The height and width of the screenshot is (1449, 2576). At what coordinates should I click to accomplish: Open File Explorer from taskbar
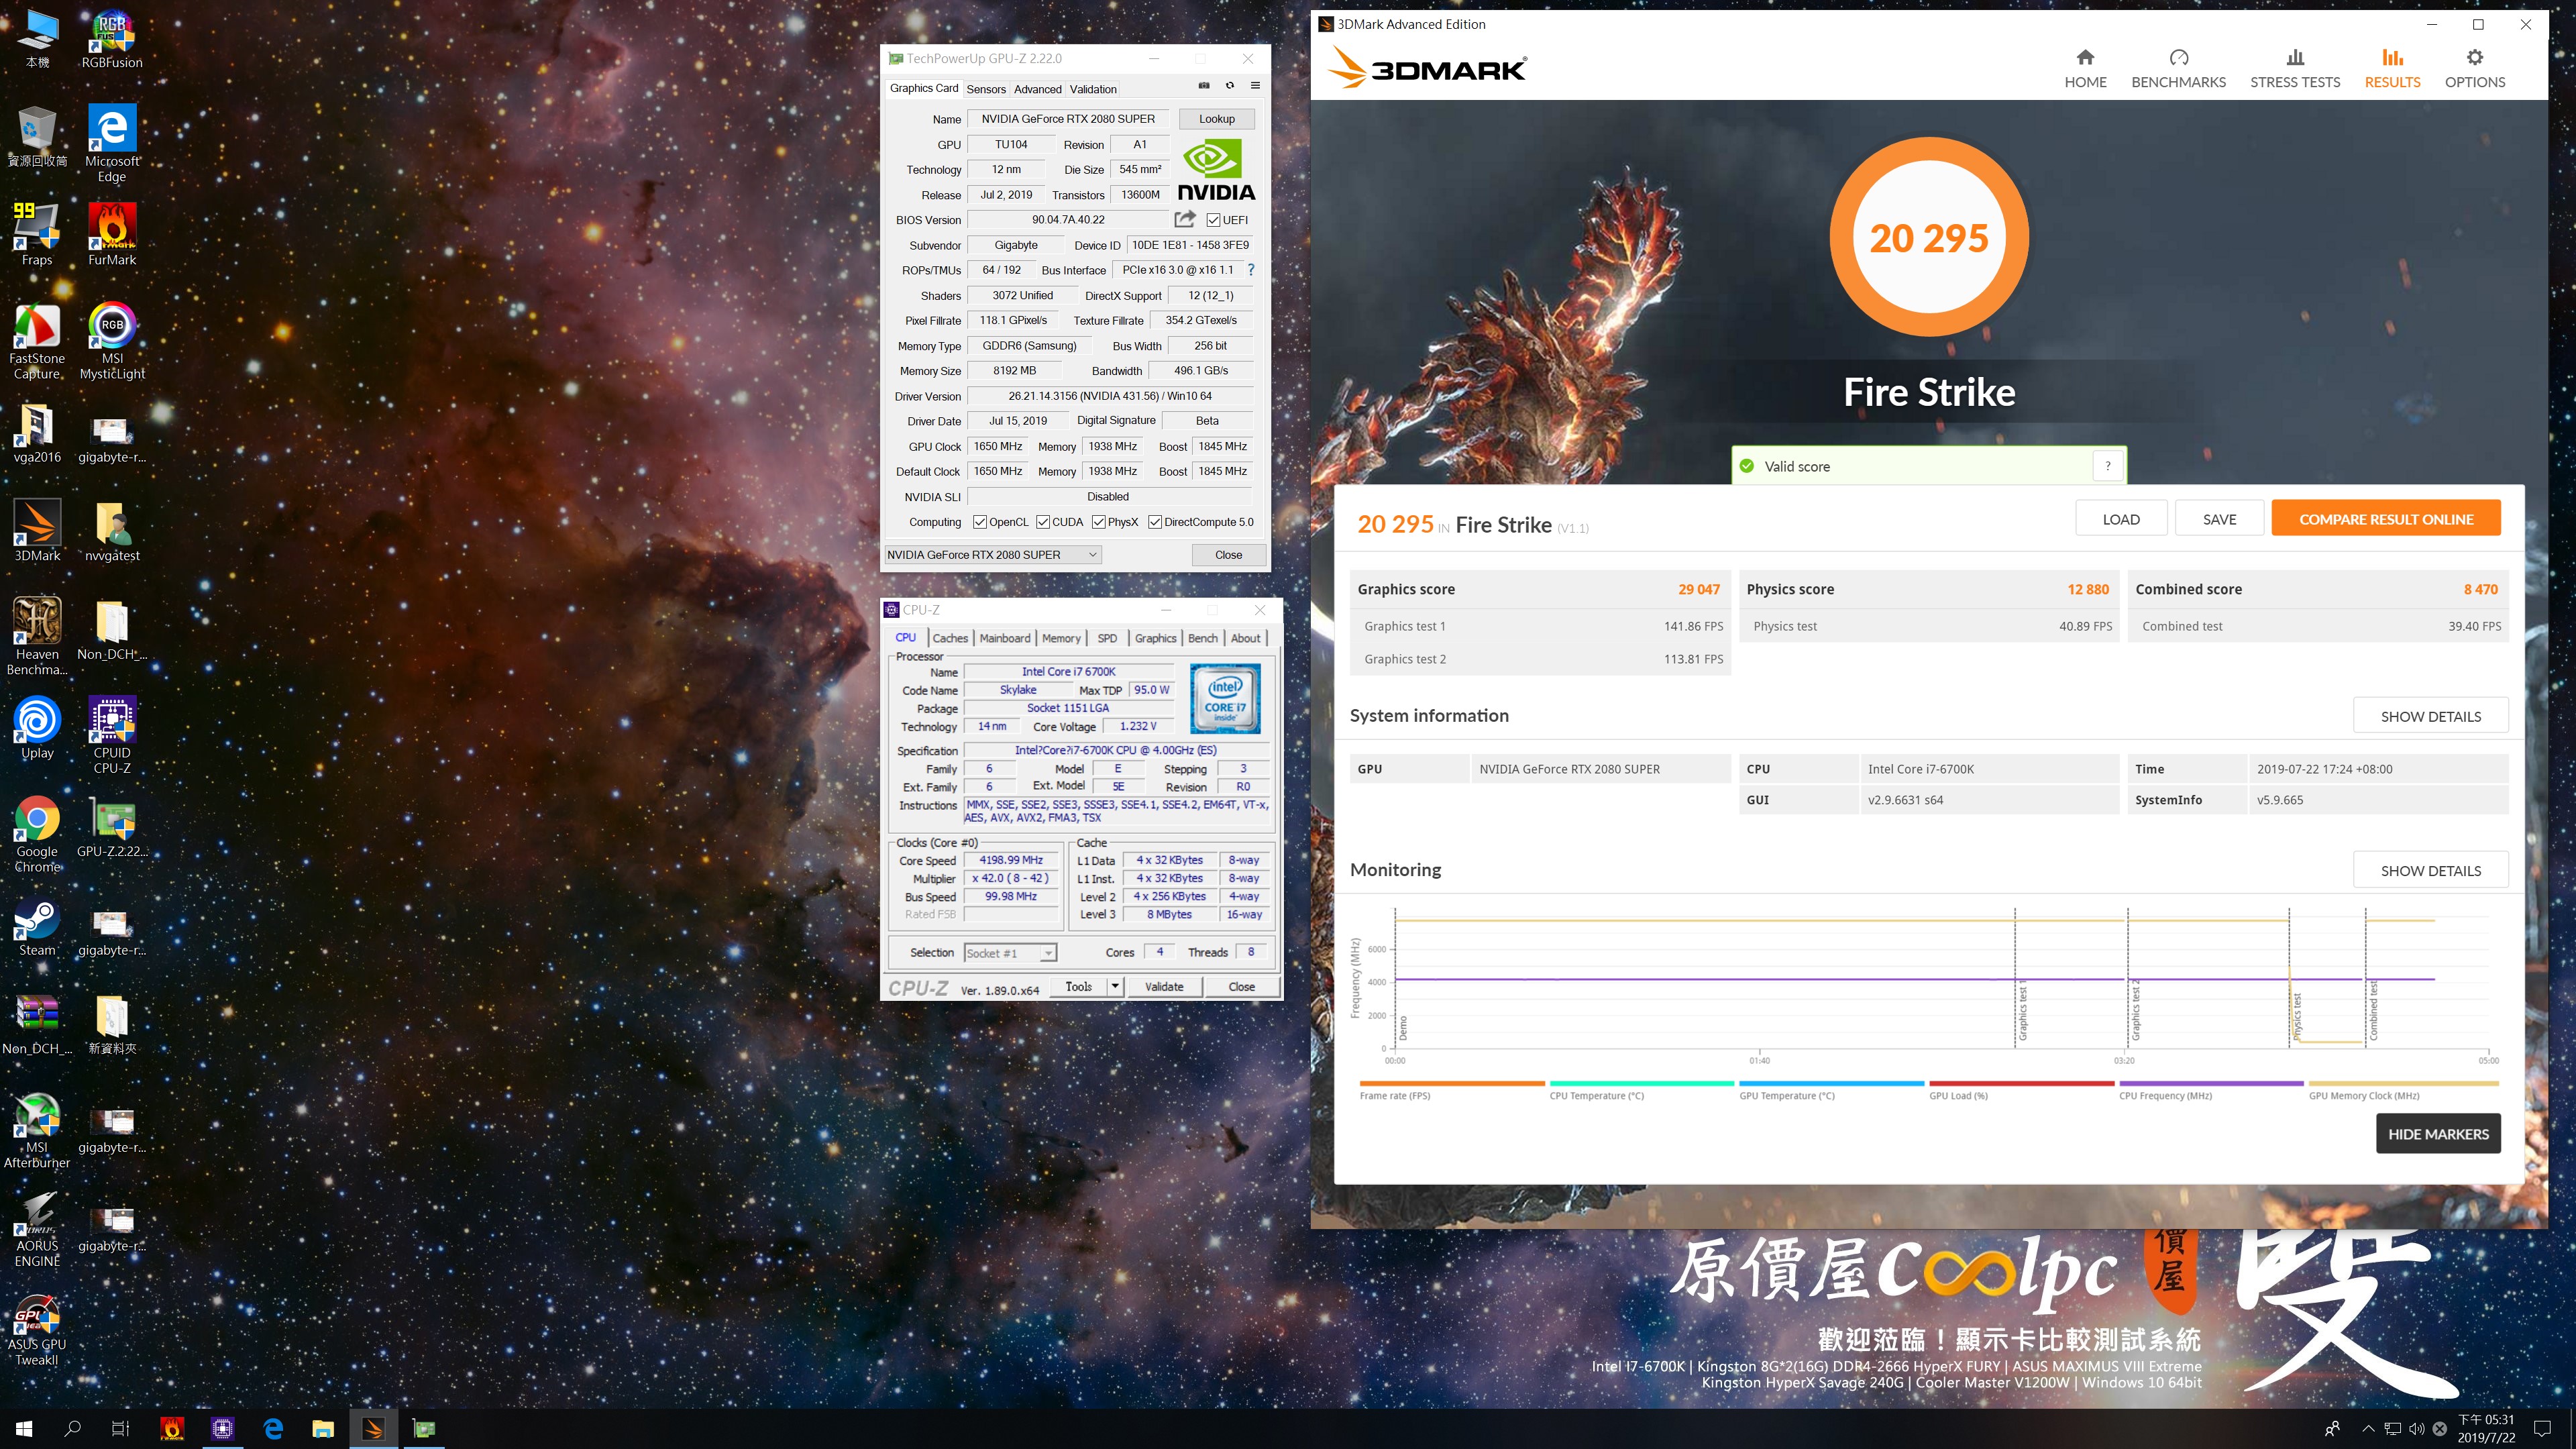(322, 1428)
